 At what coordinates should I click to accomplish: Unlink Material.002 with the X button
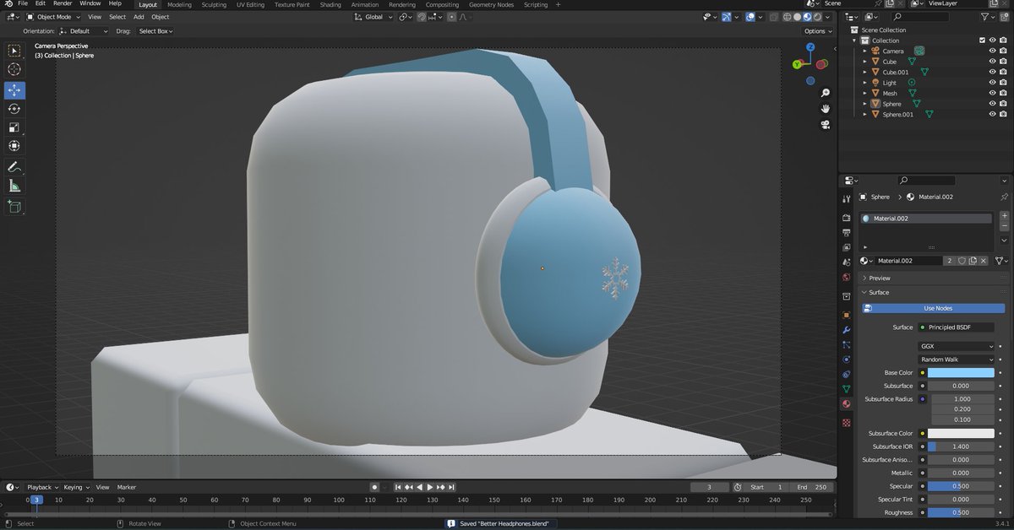984,261
